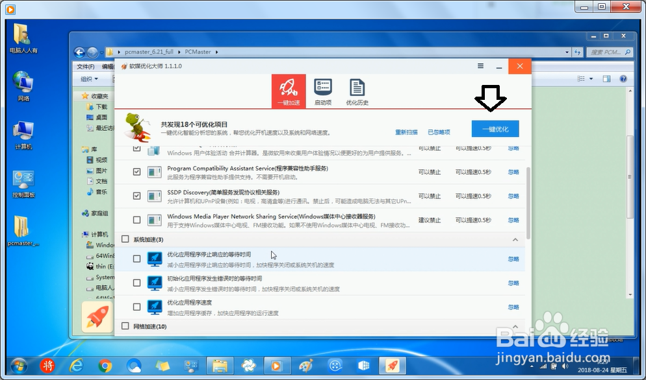Image resolution: width=646 pixels, height=380 pixels.
Task: Open the 控制面板 desktop icon
Action: click(x=23, y=184)
